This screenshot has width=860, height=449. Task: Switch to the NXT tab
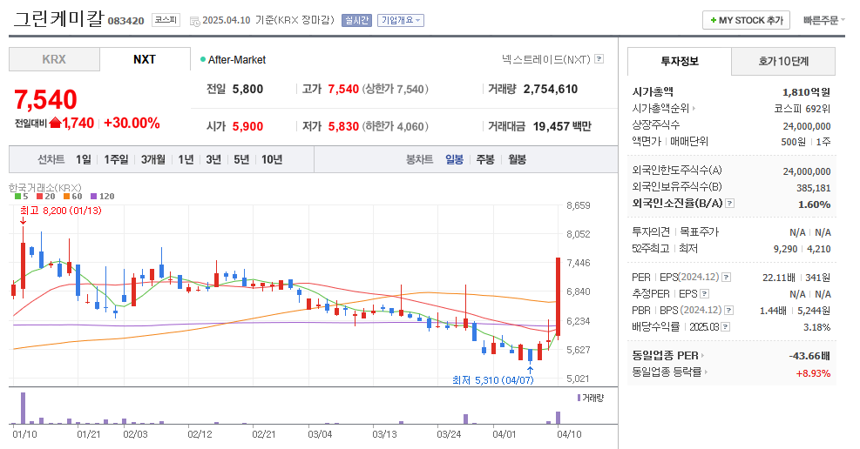point(145,59)
